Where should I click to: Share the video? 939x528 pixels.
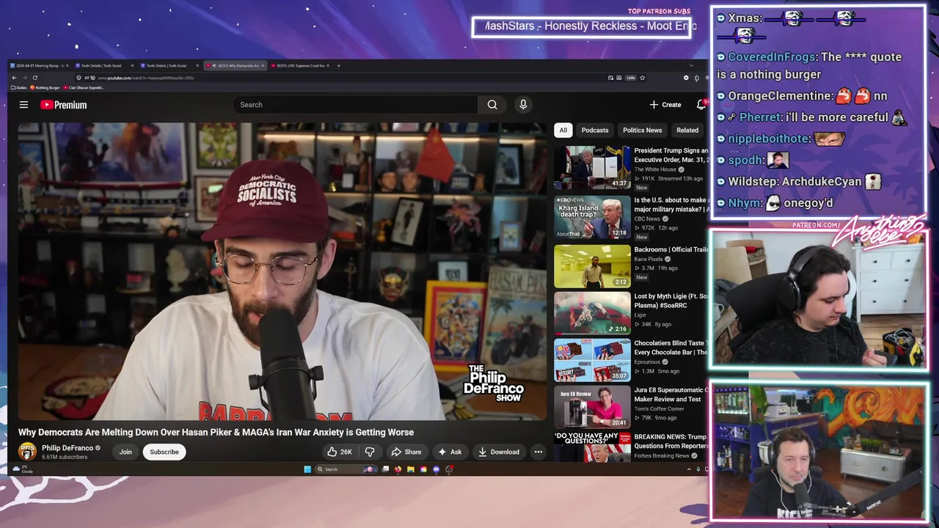click(406, 452)
